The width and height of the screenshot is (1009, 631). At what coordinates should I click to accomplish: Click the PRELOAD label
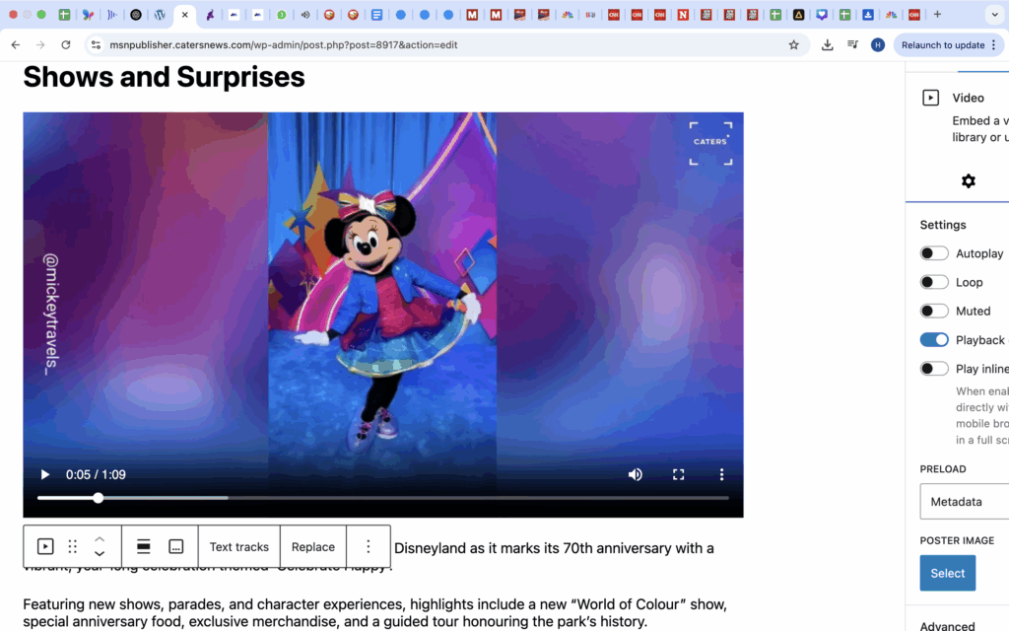click(x=943, y=468)
